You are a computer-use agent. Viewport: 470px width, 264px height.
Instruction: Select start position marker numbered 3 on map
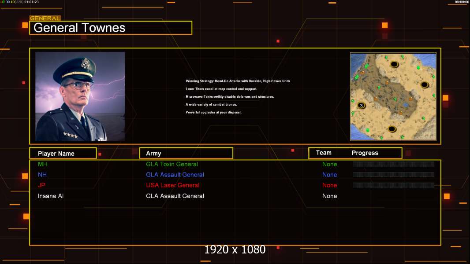362,105
